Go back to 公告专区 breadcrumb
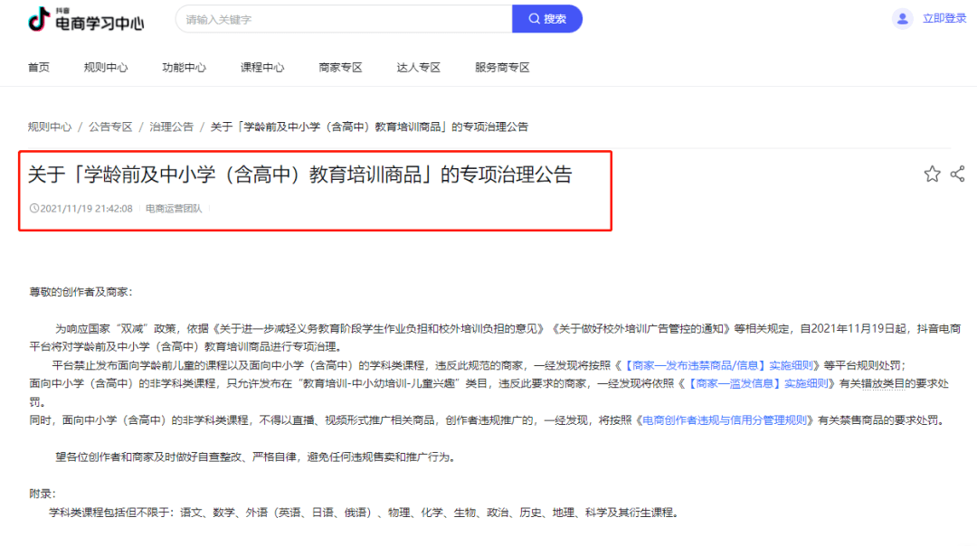 click(x=110, y=127)
